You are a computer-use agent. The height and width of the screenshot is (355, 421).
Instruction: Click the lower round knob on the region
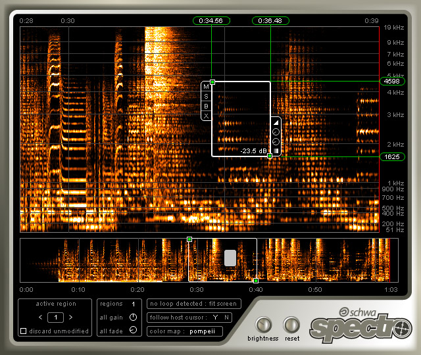pyautogui.click(x=276, y=141)
